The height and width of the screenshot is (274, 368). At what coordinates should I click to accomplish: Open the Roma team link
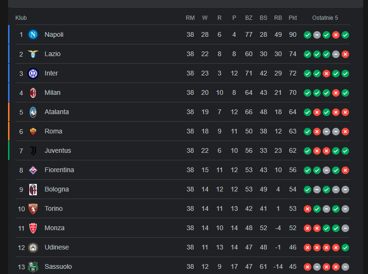coord(53,131)
